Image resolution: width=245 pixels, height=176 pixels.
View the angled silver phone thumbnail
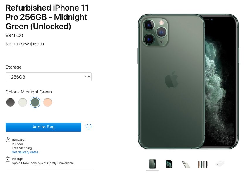click(x=186, y=164)
